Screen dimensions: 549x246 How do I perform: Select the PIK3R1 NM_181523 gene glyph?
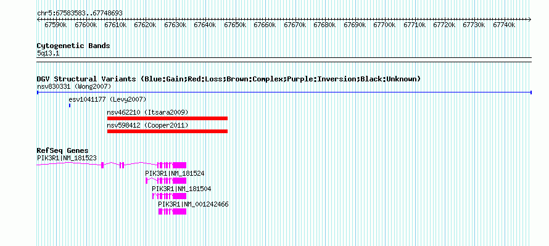pos(111,165)
